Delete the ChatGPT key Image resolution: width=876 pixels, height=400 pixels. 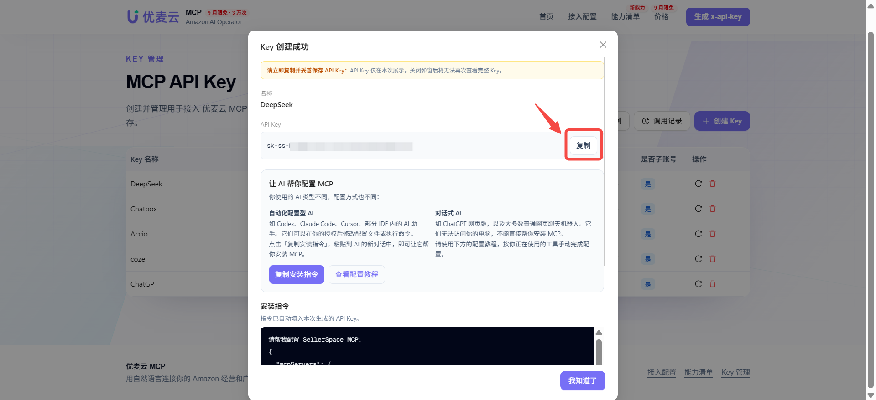pyautogui.click(x=713, y=284)
